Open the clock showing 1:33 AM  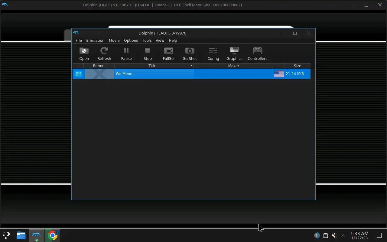(x=359, y=235)
